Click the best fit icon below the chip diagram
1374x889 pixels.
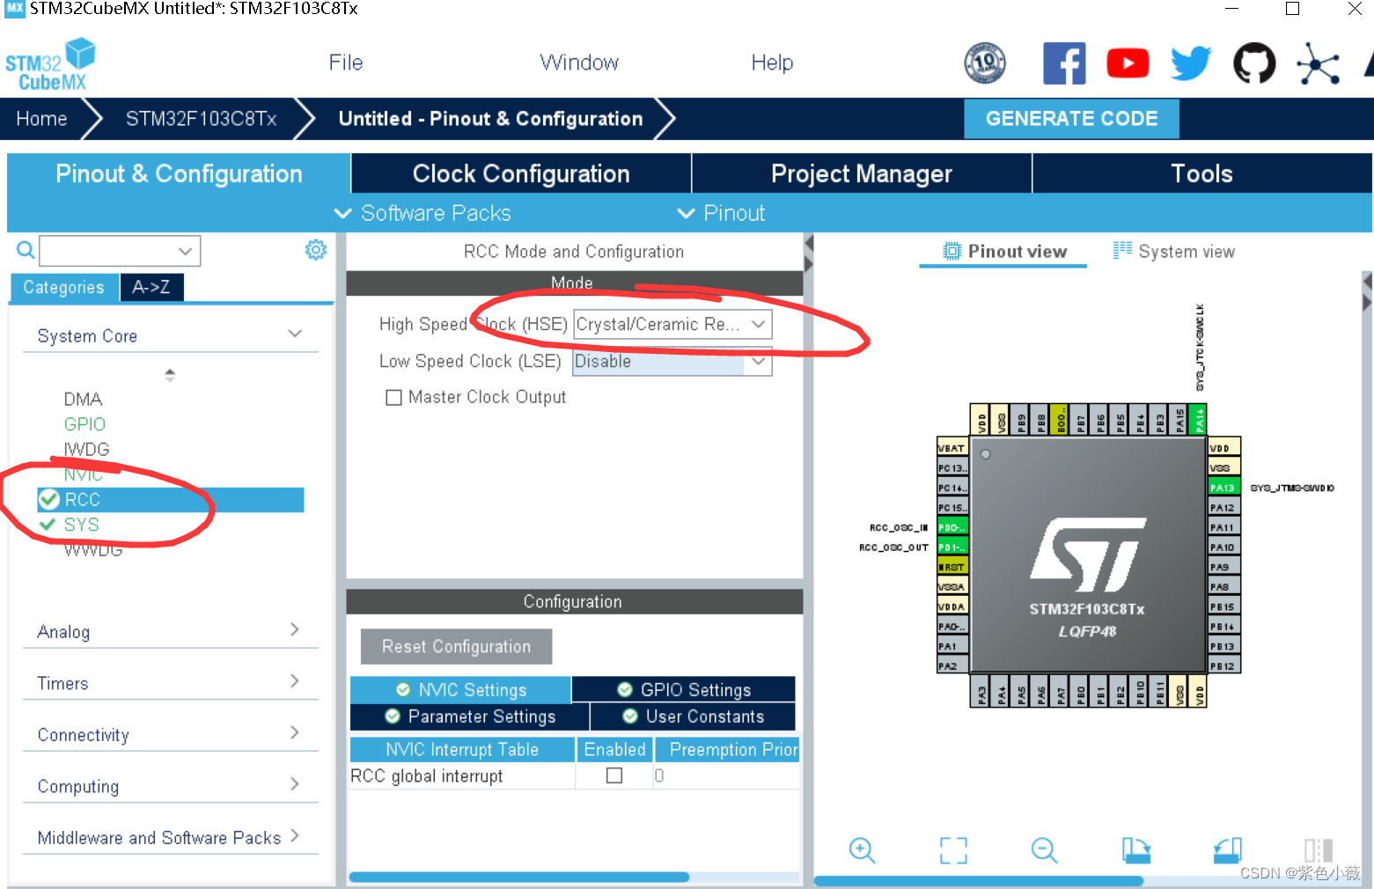[952, 850]
